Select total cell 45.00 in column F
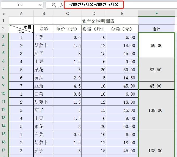This screenshot has height=157, width=177. 157,86
